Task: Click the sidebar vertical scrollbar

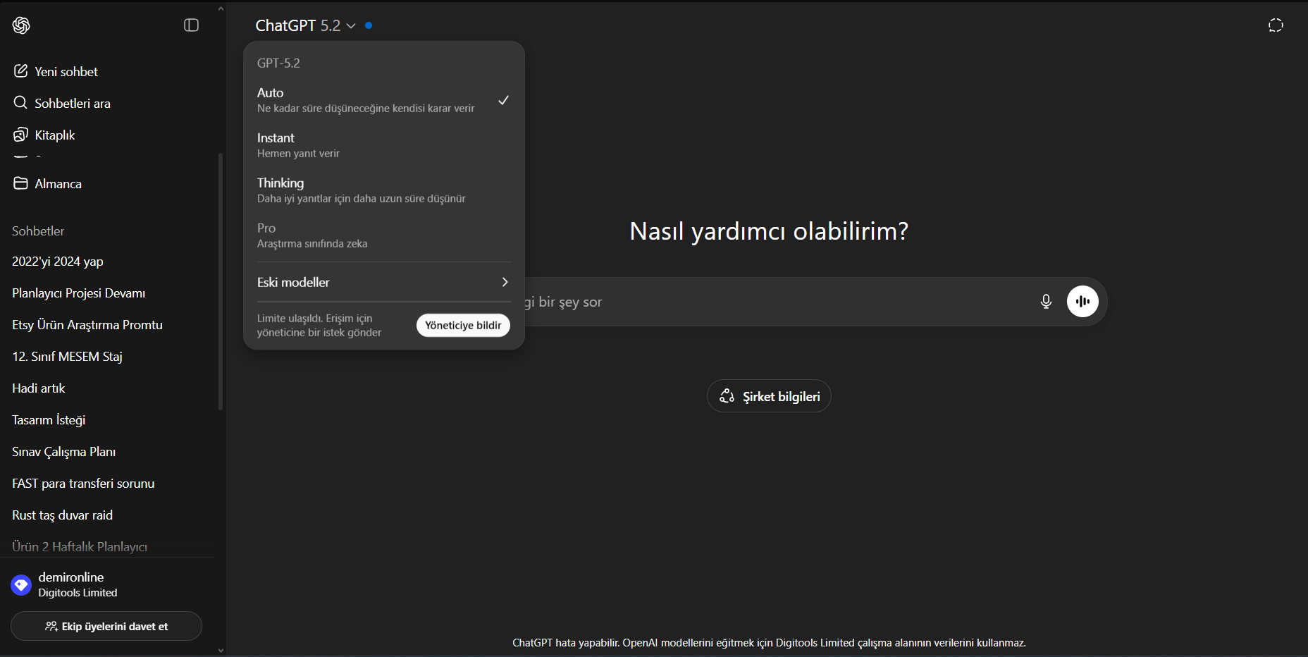Action: click(x=221, y=282)
